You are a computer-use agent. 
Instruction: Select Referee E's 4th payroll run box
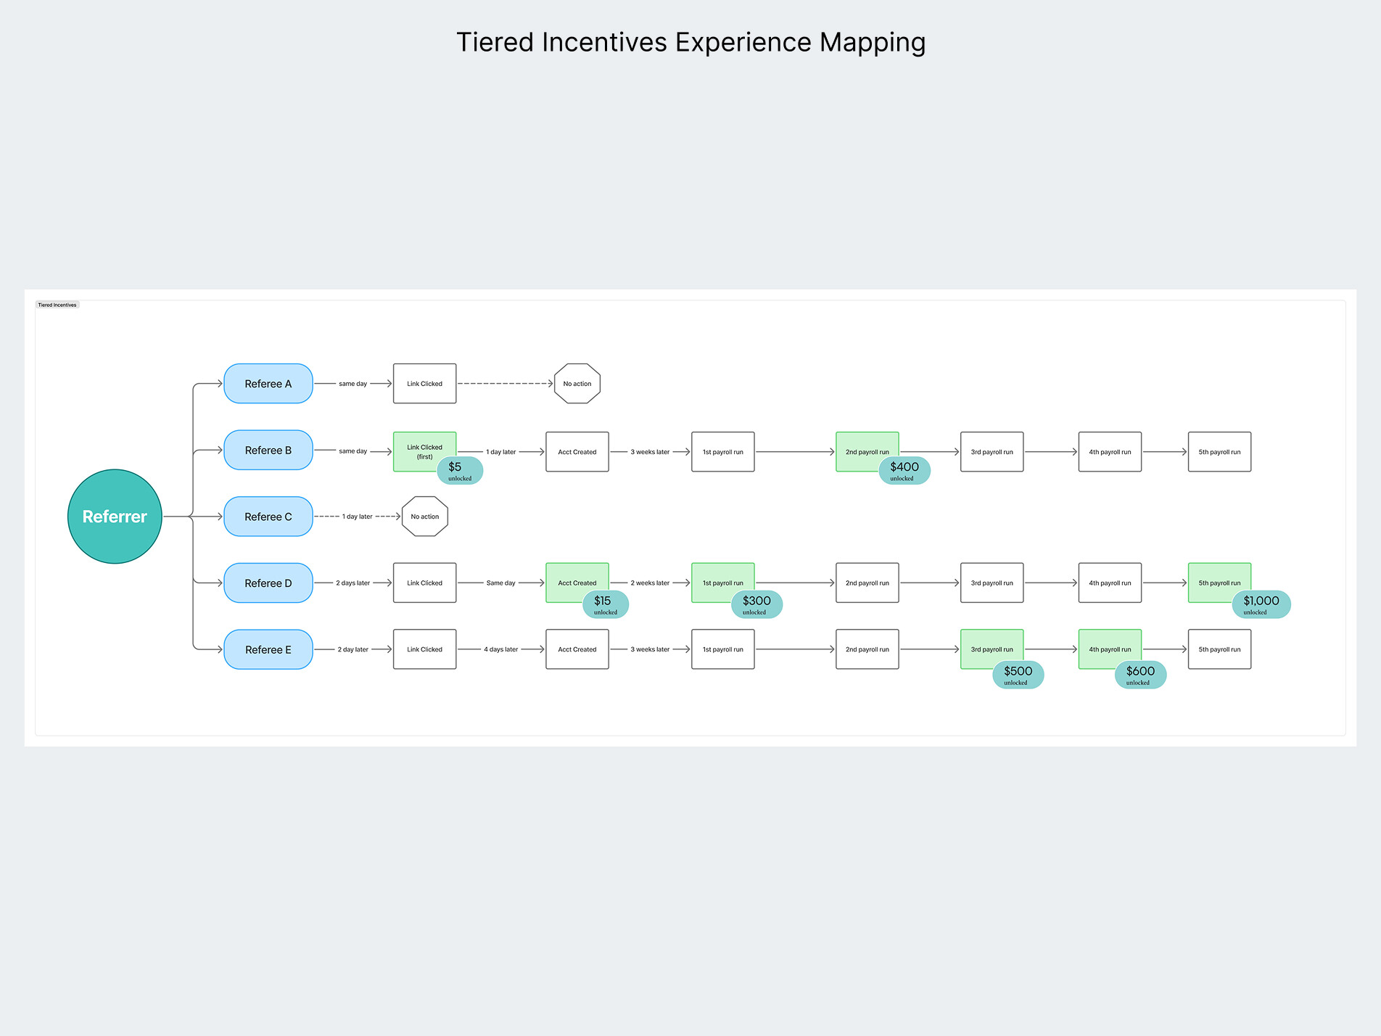[1110, 649]
